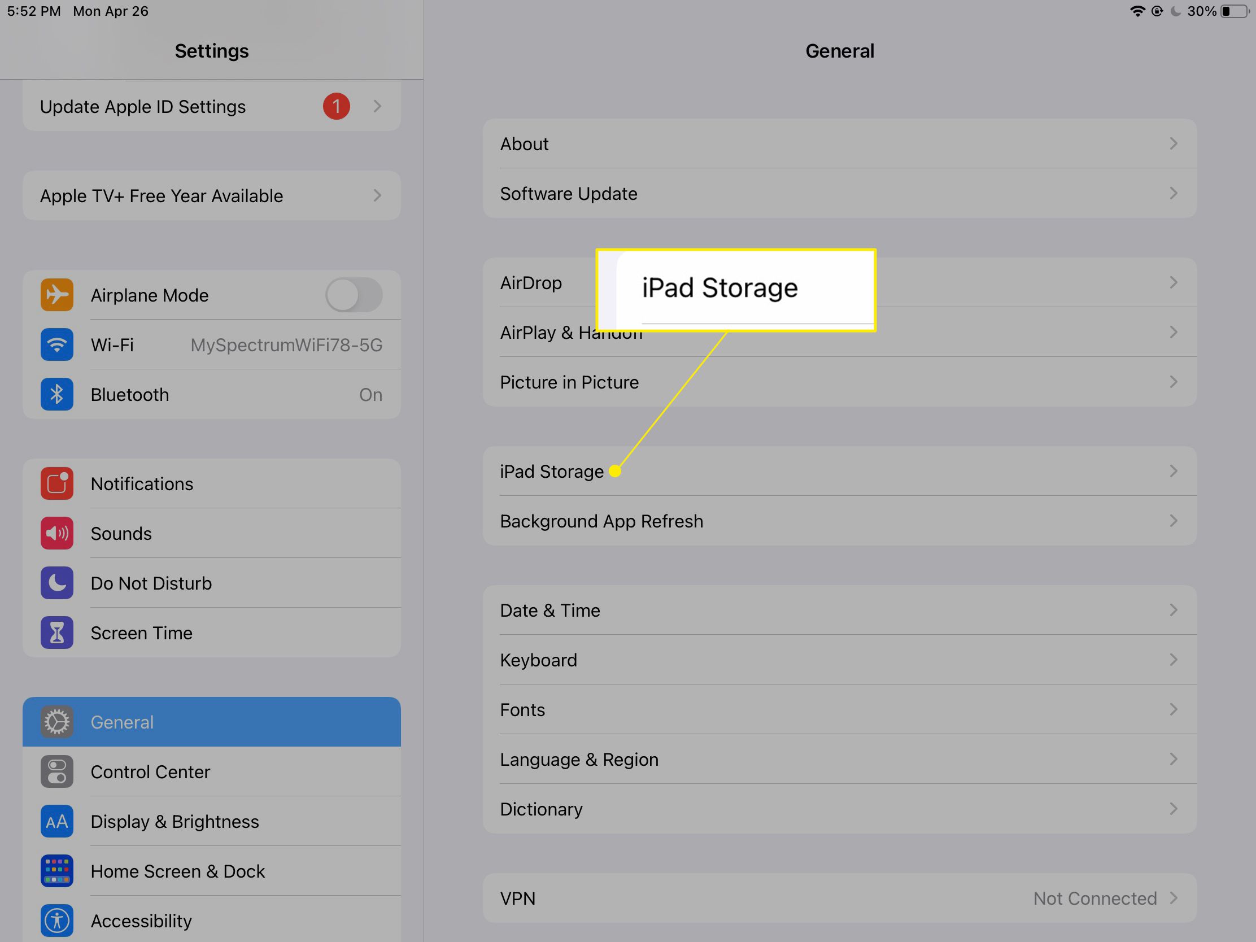
Task: Expand the iPad Storage chevron
Action: [1174, 472]
